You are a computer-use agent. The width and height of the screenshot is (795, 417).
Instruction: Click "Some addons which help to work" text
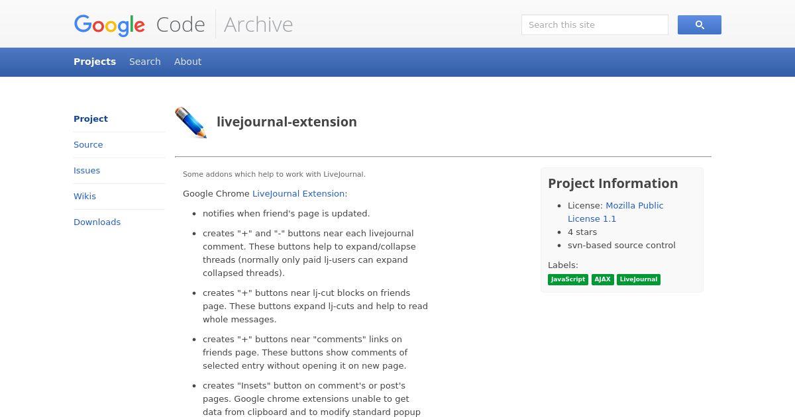tap(274, 175)
